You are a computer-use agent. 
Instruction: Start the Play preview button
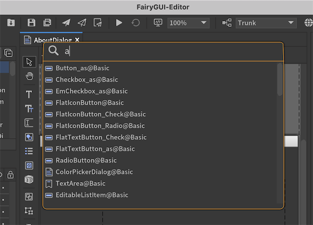(x=119, y=23)
